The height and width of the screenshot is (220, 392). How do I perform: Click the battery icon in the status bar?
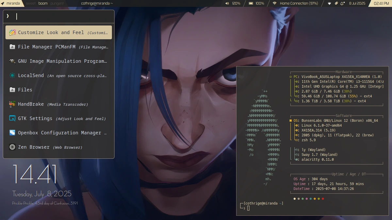[x=250, y=4]
